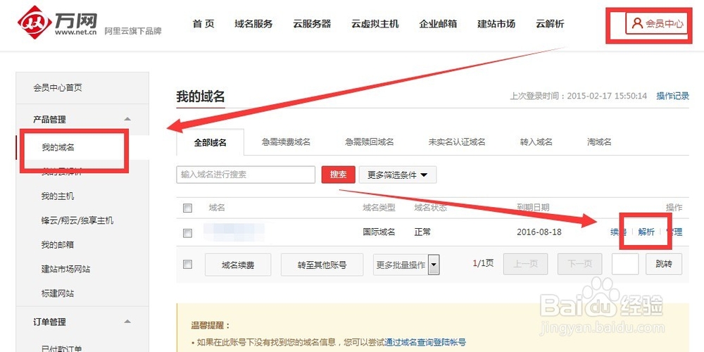The height and width of the screenshot is (352, 704).
Task: Focus the page number input box
Action: click(625, 264)
